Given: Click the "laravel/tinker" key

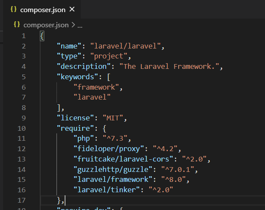Looking at the screenshot, I should click(x=106, y=190).
